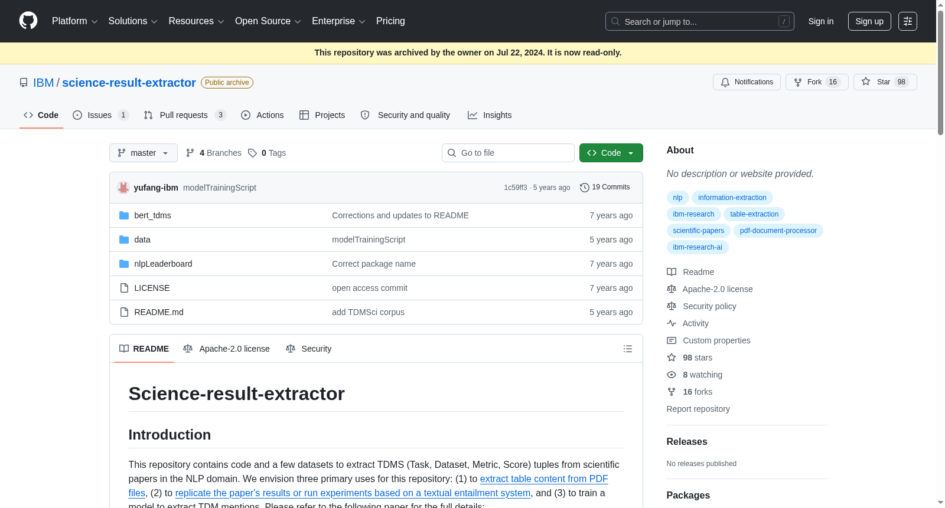Viewport: 945px width, 508px height.
Task: Open the Security and quality tab
Action: tap(405, 115)
